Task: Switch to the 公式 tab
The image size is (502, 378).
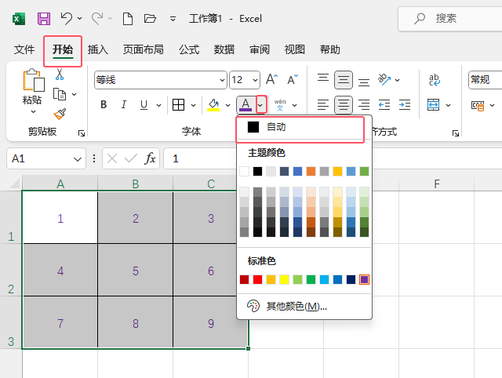Action: [189, 49]
